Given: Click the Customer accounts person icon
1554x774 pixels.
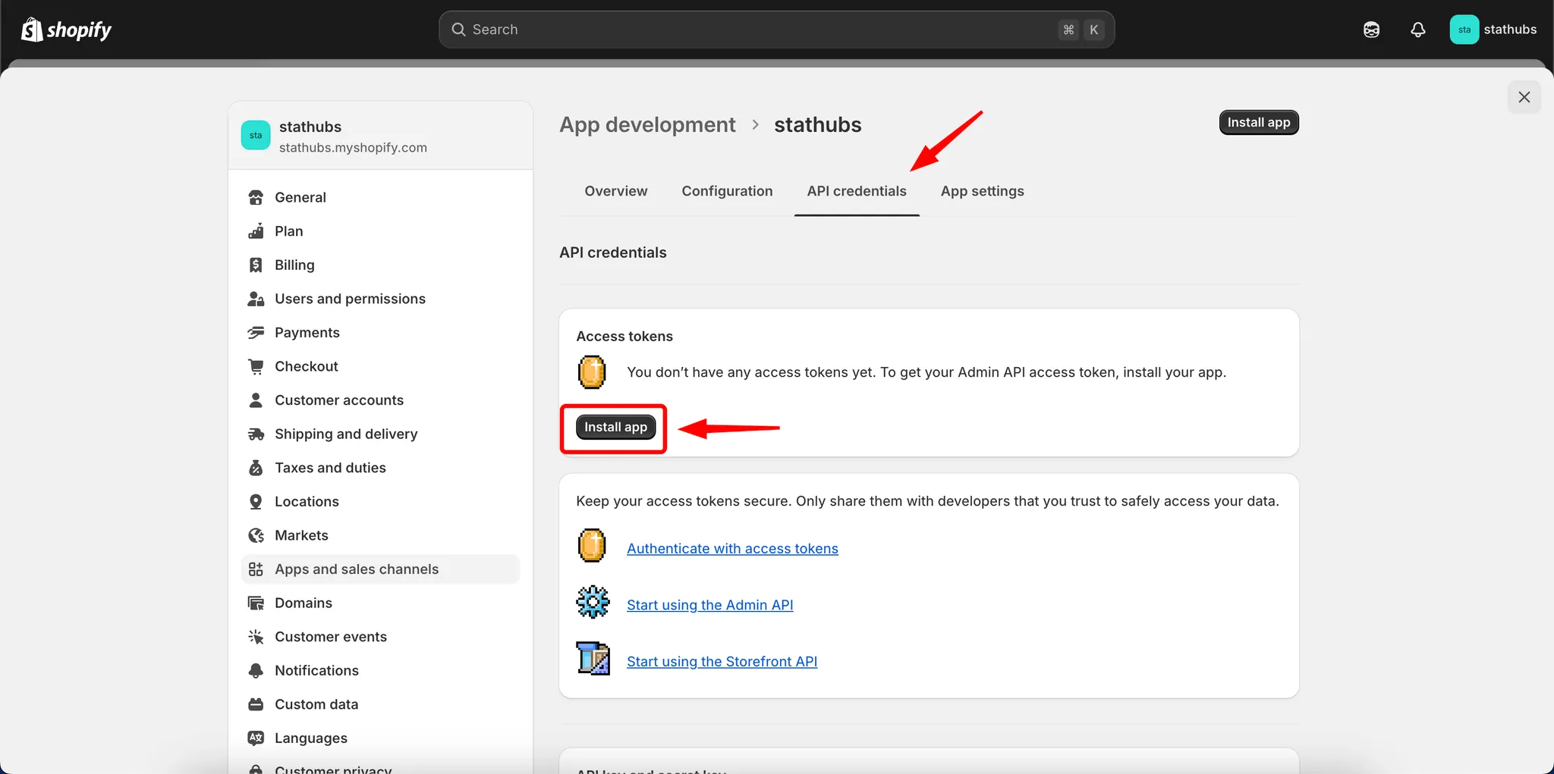Looking at the screenshot, I should click(256, 400).
